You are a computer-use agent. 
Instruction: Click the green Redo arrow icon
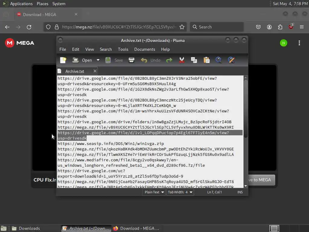click(x=169, y=60)
